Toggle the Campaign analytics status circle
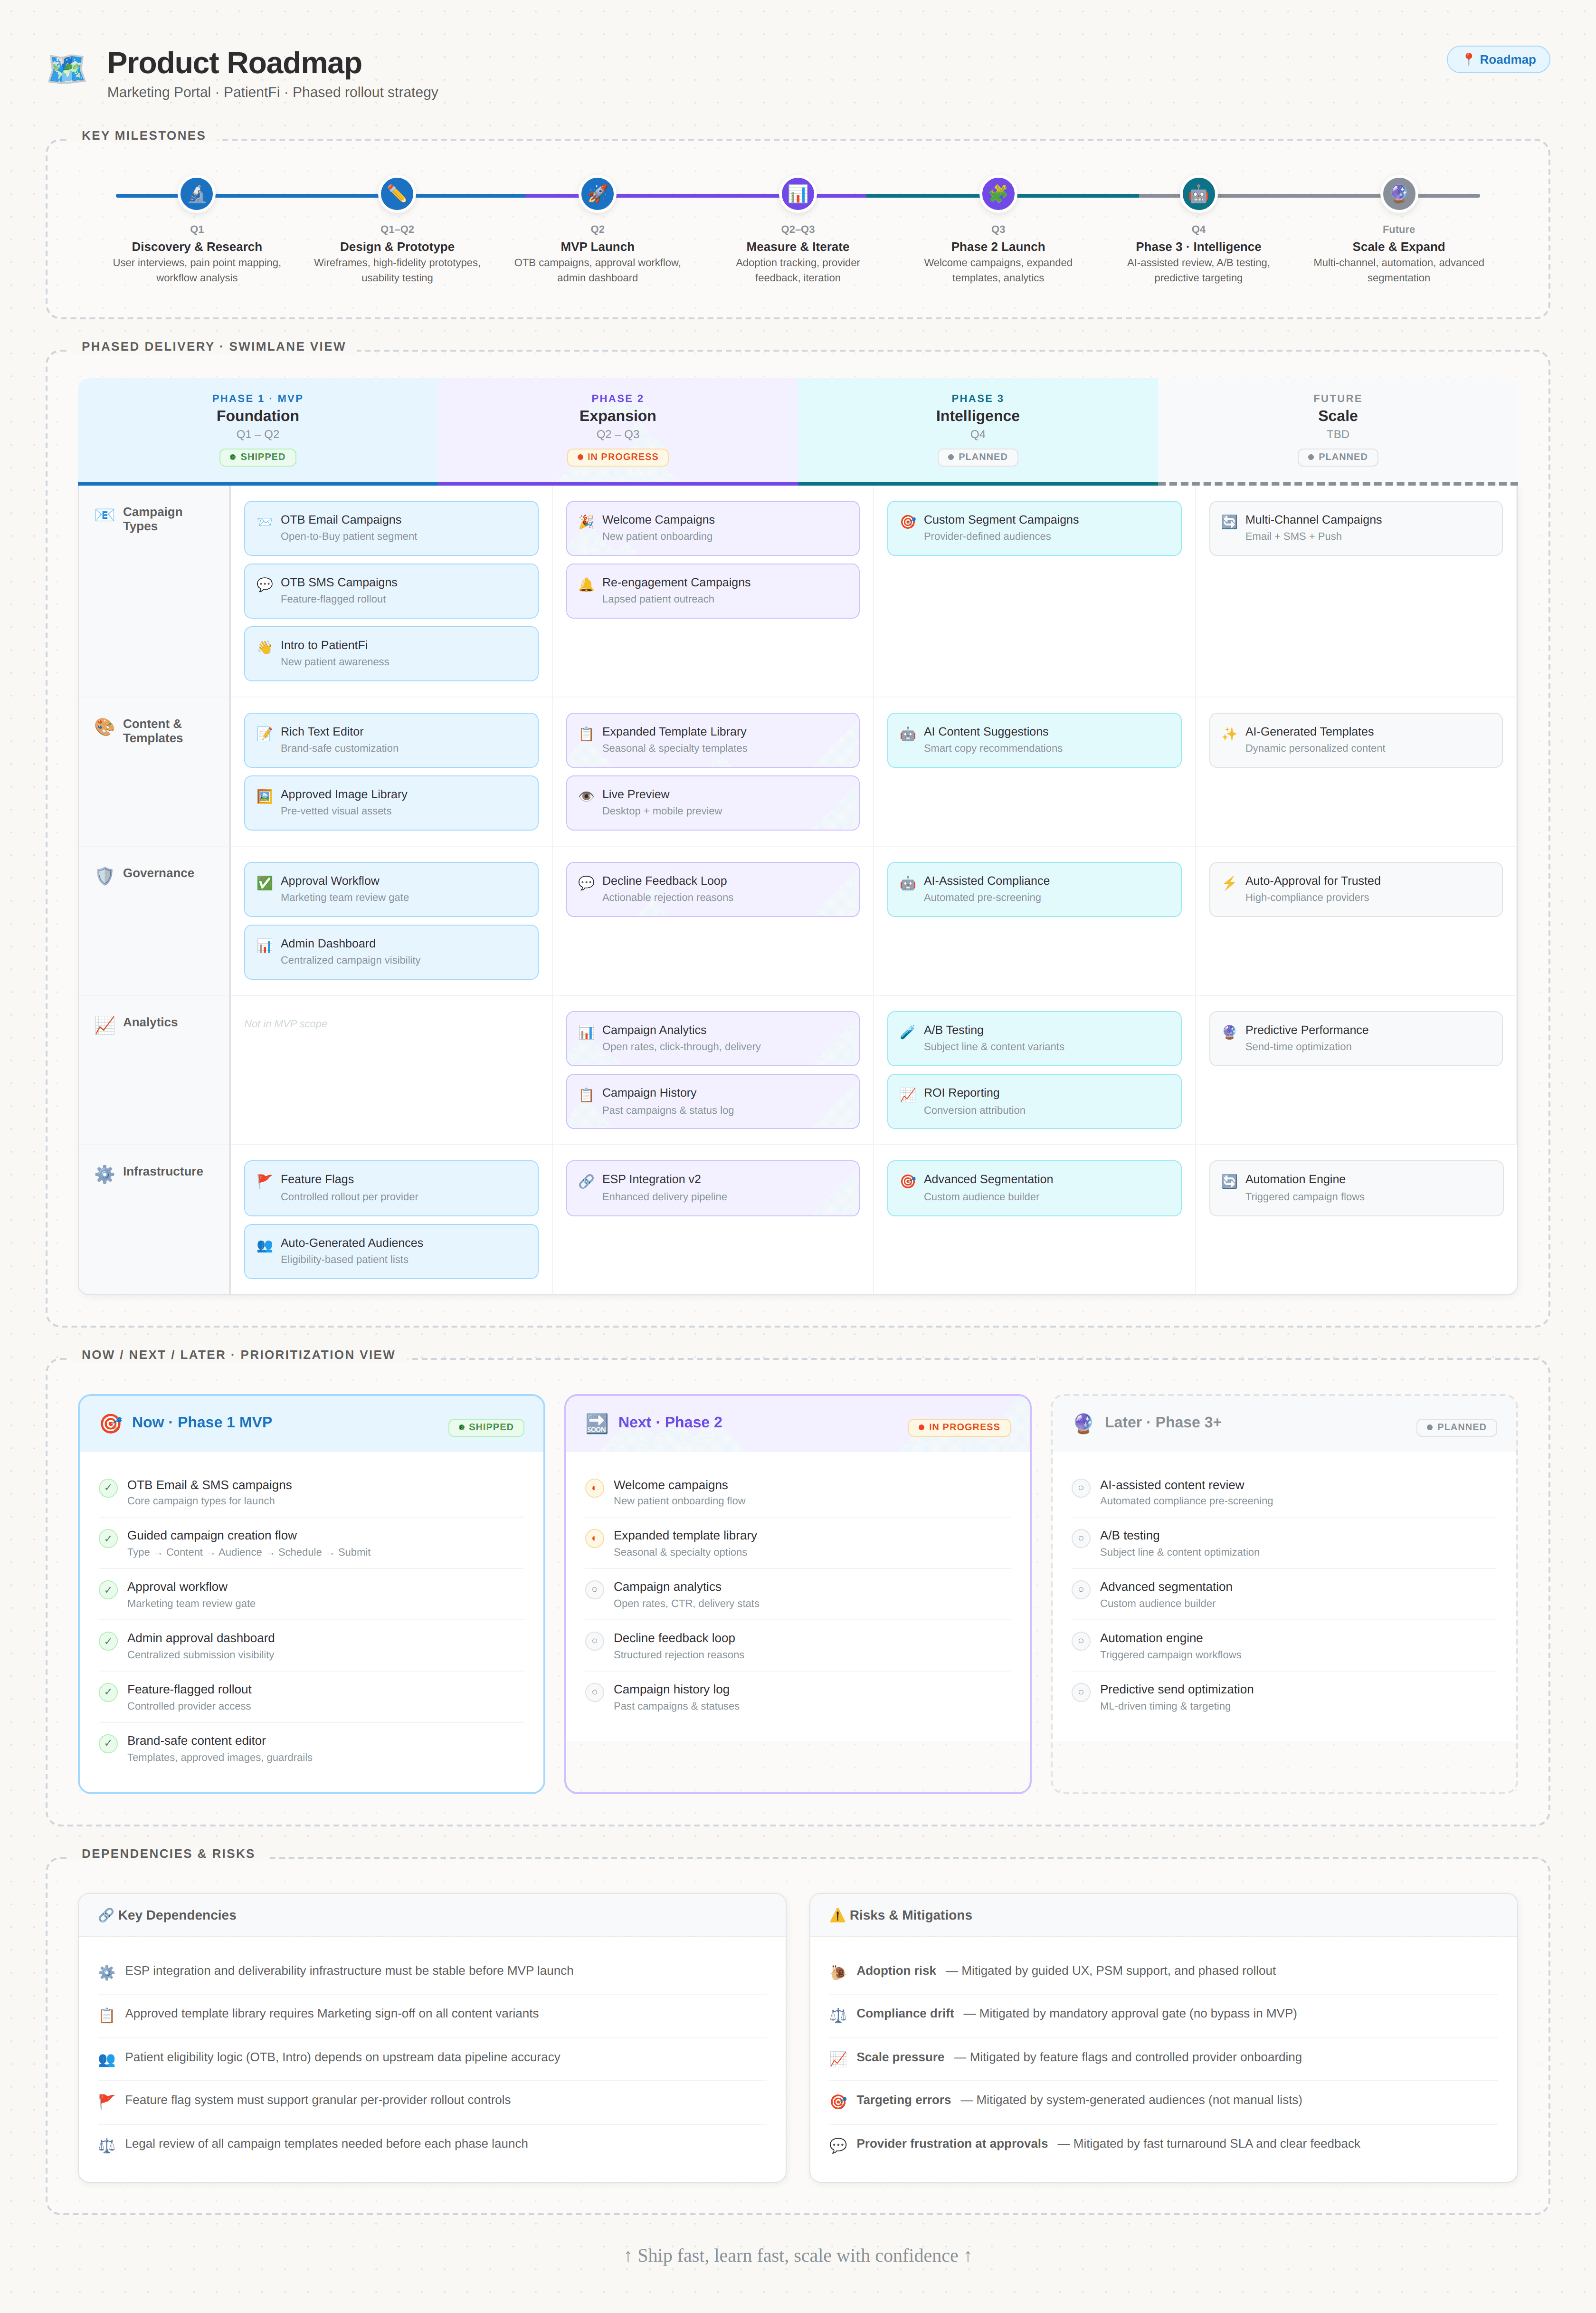The height and width of the screenshot is (2313, 1596). [594, 1589]
